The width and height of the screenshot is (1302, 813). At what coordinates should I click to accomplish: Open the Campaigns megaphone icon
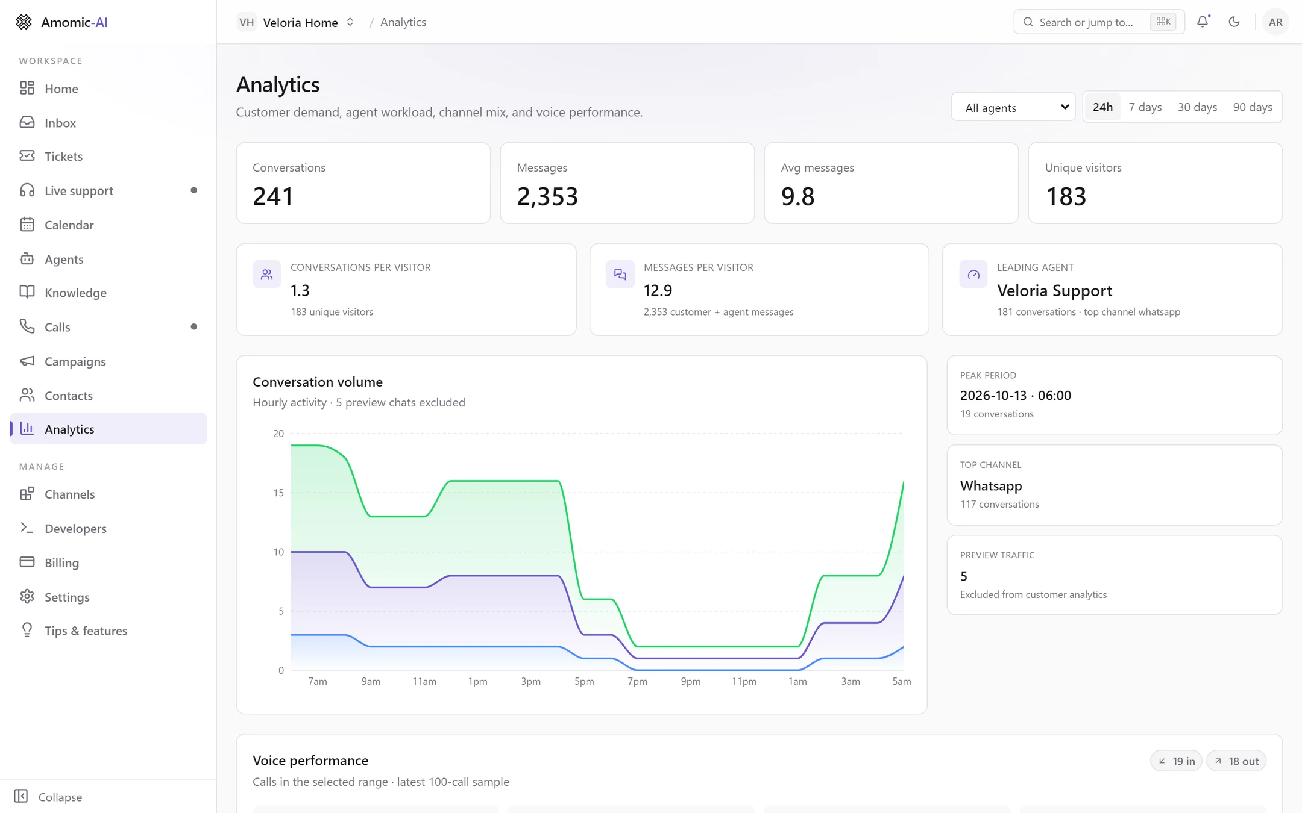tap(27, 361)
